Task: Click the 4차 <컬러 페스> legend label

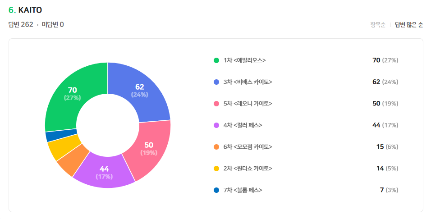Action: pyautogui.click(x=243, y=125)
